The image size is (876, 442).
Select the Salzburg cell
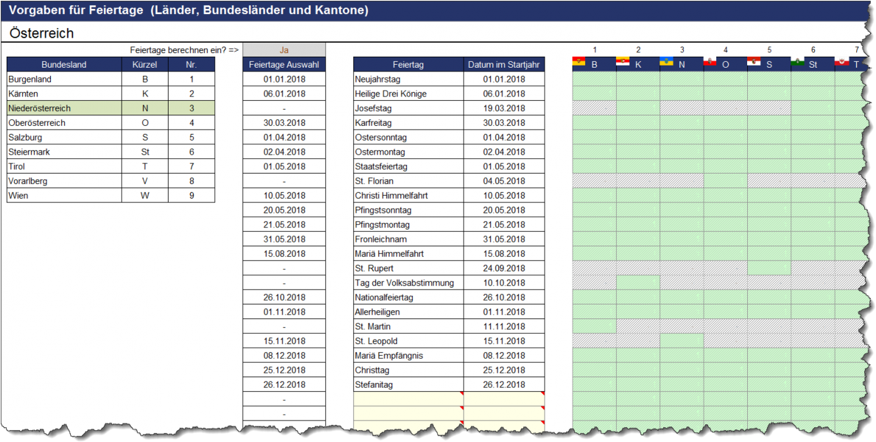click(64, 138)
